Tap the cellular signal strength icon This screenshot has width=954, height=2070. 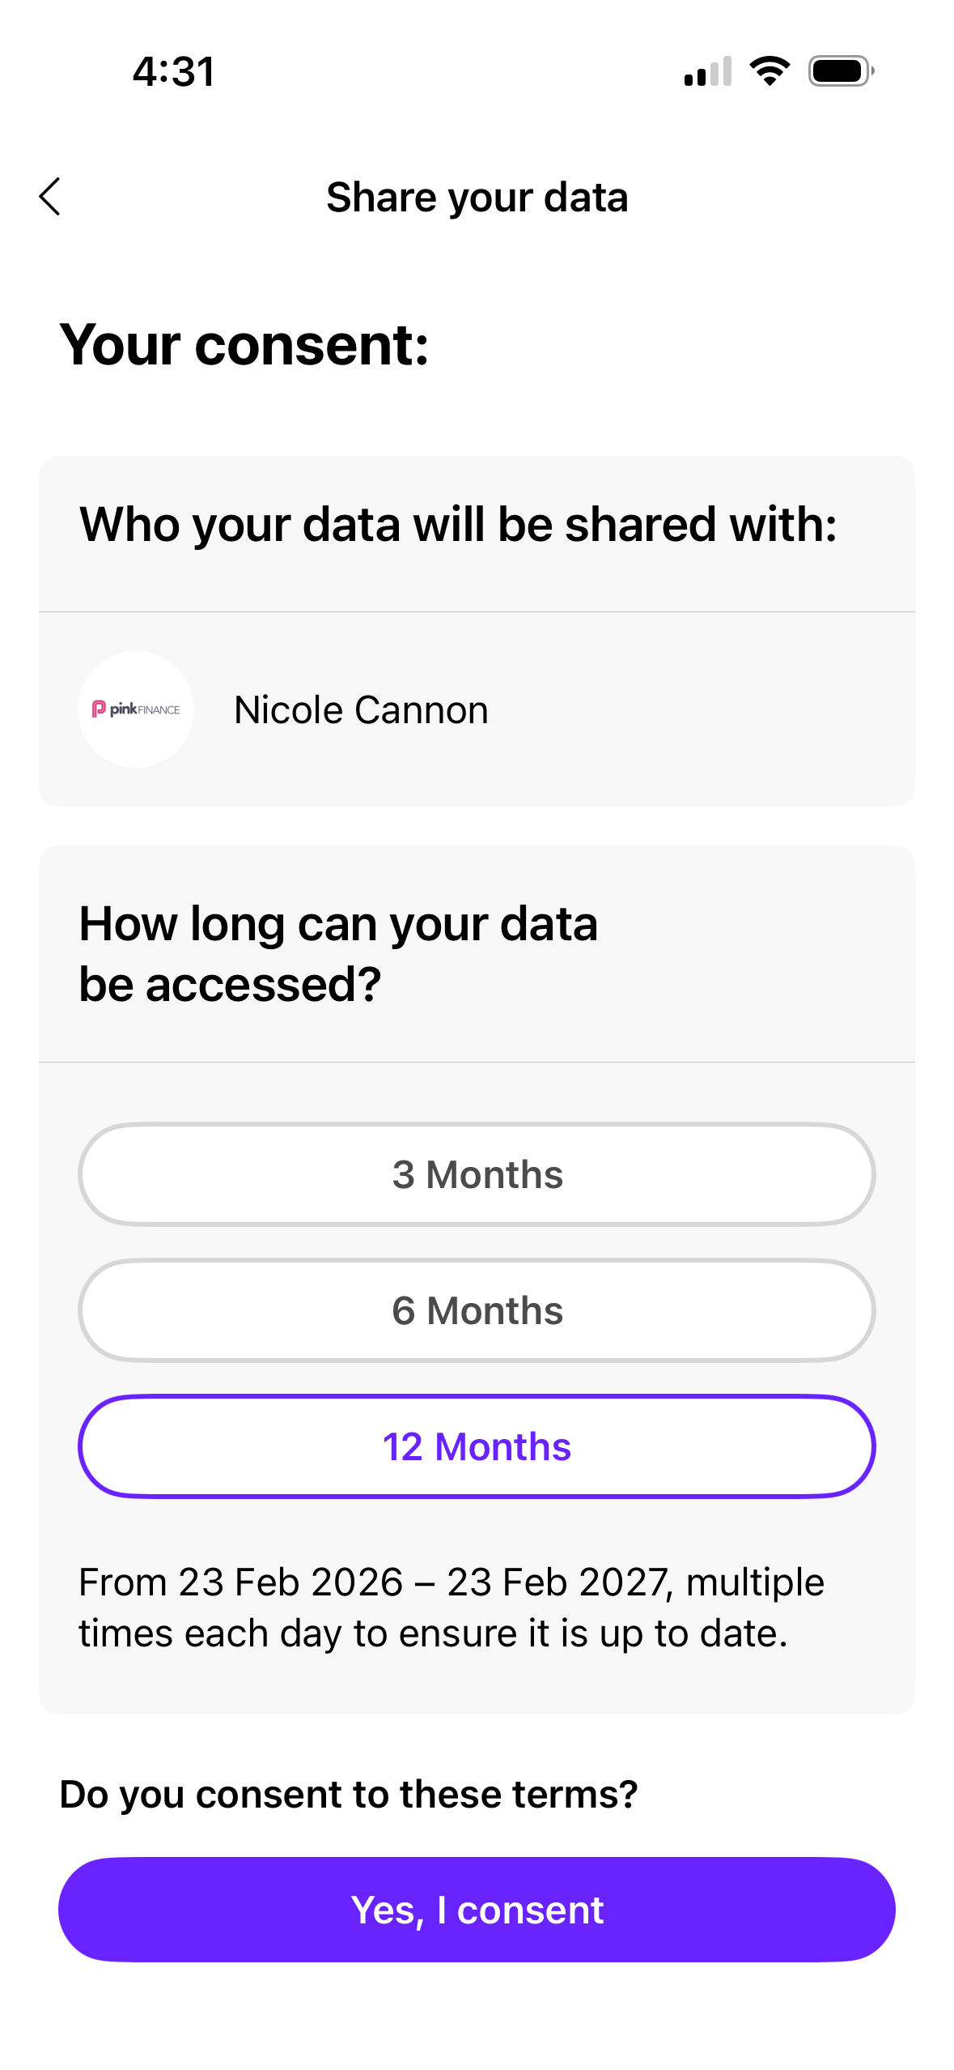[x=708, y=71]
